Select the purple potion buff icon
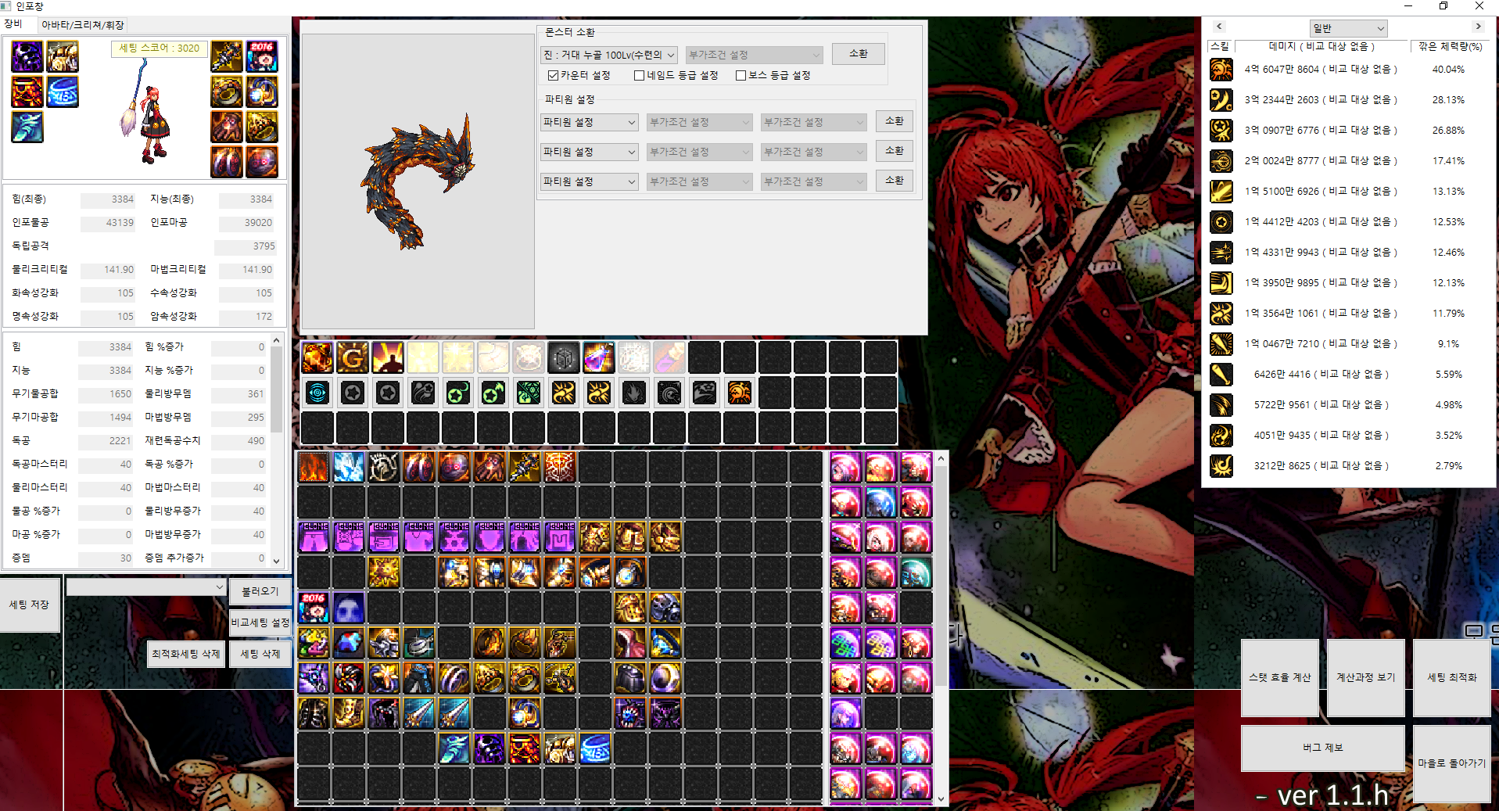This screenshot has height=811, width=1499. (598, 358)
